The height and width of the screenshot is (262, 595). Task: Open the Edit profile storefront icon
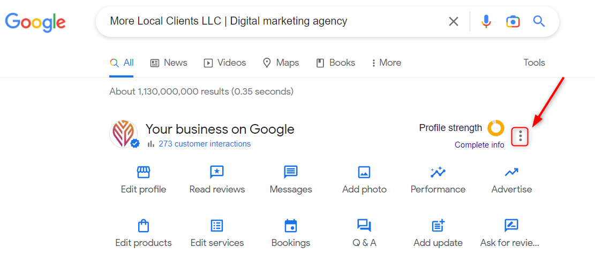pos(144,172)
